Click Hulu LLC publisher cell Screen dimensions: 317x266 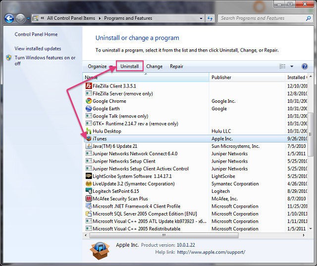[x=221, y=131]
